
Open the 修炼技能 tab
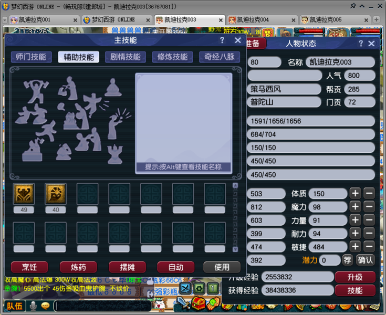point(173,57)
